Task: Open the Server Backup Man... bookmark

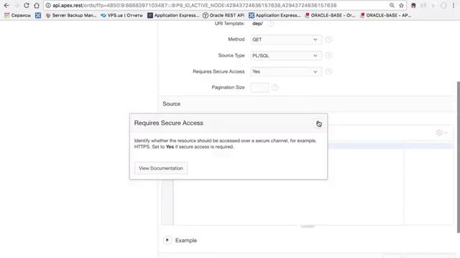Action: tap(70, 15)
